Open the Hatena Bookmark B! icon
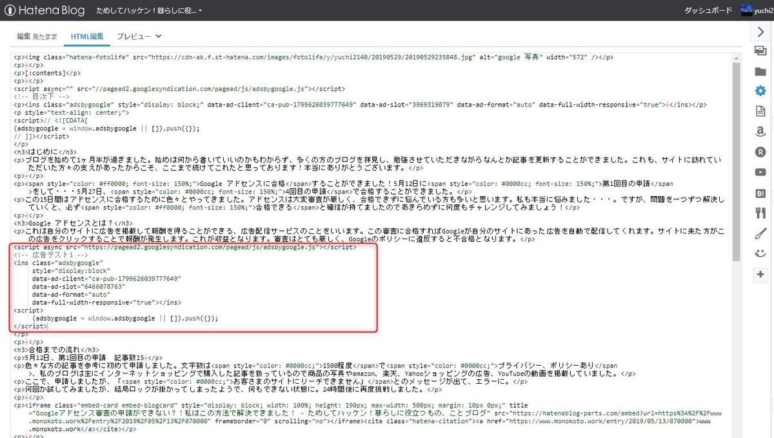 pyautogui.click(x=760, y=192)
